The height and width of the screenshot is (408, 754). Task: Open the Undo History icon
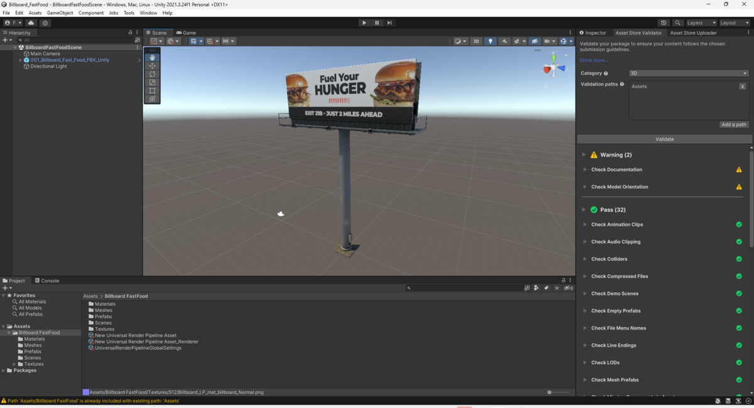click(664, 23)
